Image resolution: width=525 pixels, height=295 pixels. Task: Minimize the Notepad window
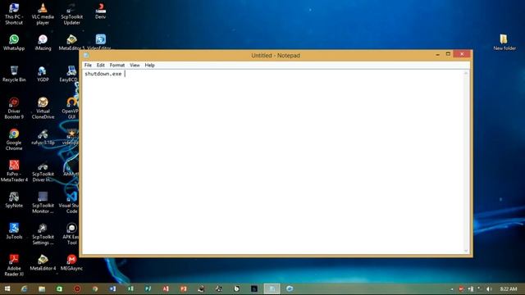pyautogui.click(x=437, y=55)
